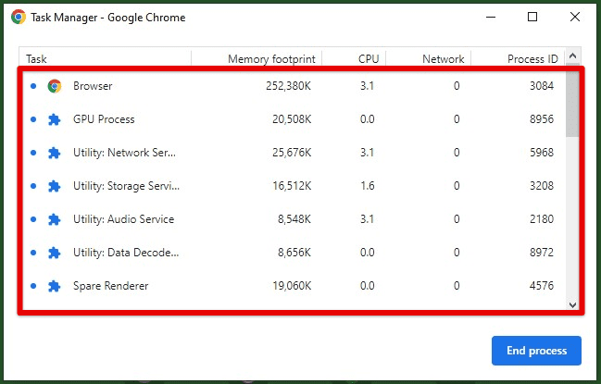Image resolution: width=601 pixels, height=384 pixels.
Task: Click memory value 8,548K
Action: (294, 219)
